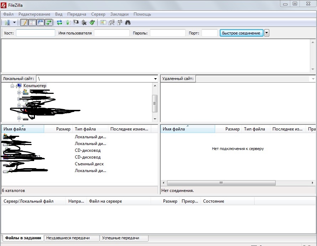Toggle the local directory tree view
Screen dimensions: 317x246
point(32,22)
